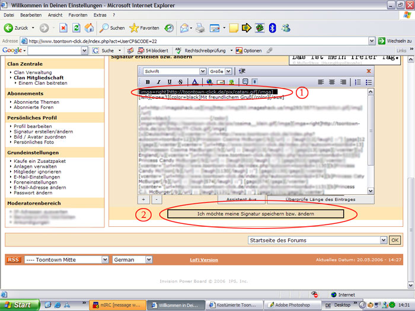This screenshot has width=415, height=311.
Task: Open the IE history/media icon
Action: click(169, 28)
